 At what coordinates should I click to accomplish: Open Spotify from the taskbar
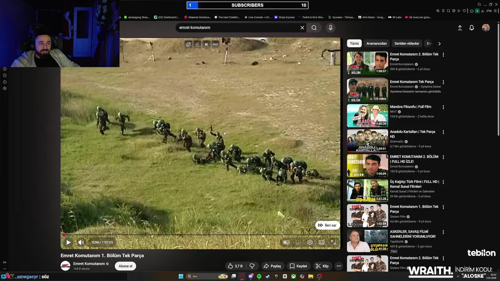(x=259, y=276)
